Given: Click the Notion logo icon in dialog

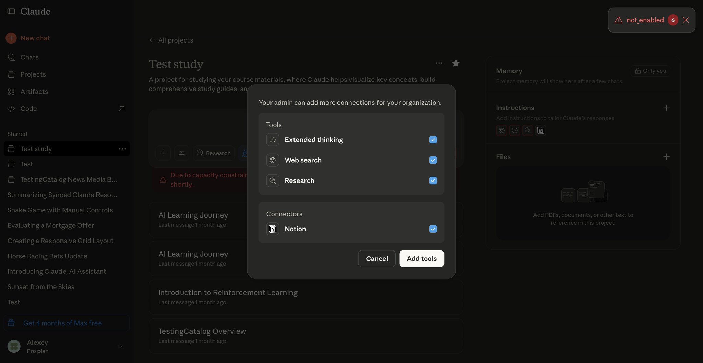Looking at the screenshot, I should click(273, 229).
